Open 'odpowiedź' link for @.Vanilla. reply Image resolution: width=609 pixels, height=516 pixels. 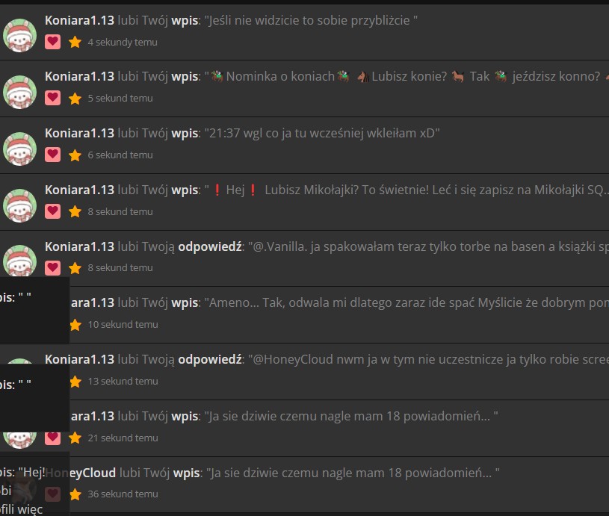point(210,246)
